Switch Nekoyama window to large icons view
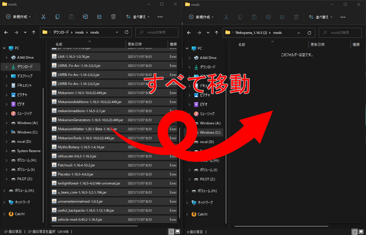366x235 pixels. [361, 232]
